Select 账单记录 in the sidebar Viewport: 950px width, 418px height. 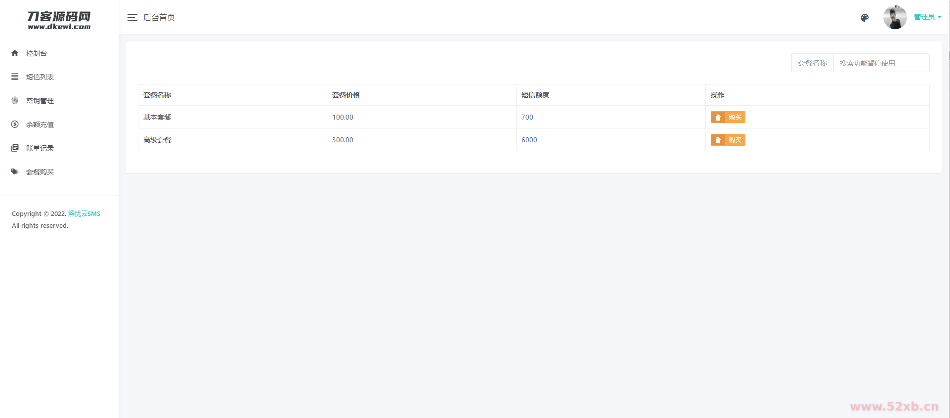(x=40, y=148)
